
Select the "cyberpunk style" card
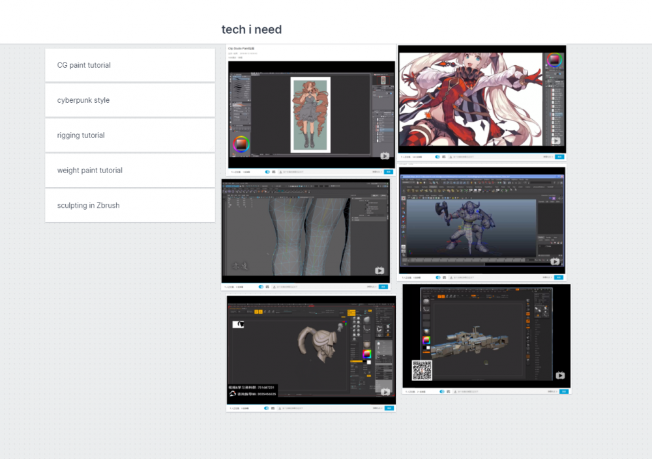130,100
